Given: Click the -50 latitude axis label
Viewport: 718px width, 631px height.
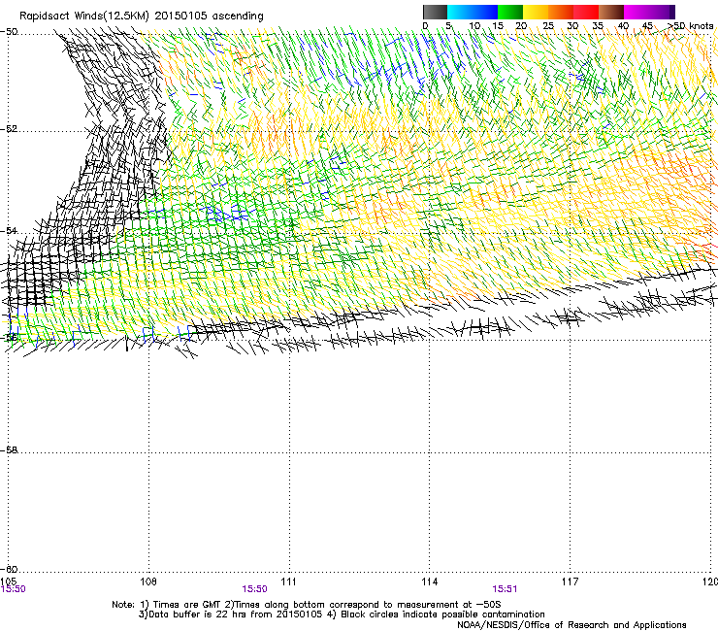Looking at the screenshot, I should 9,32.
